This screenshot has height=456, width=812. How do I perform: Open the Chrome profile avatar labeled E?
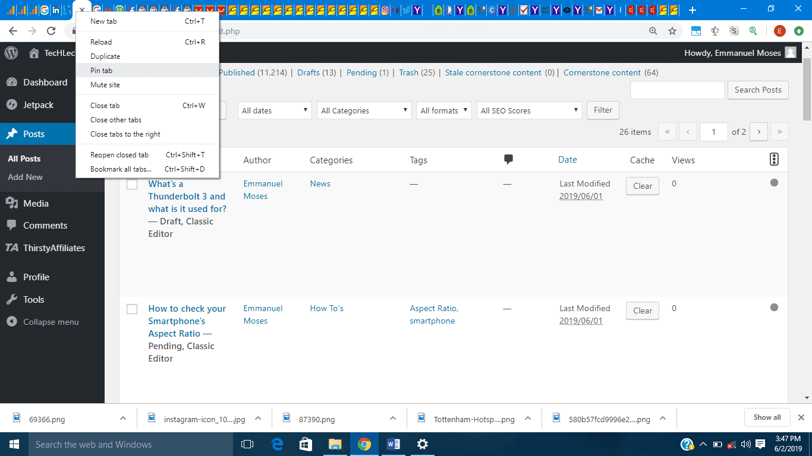[779, 31]
